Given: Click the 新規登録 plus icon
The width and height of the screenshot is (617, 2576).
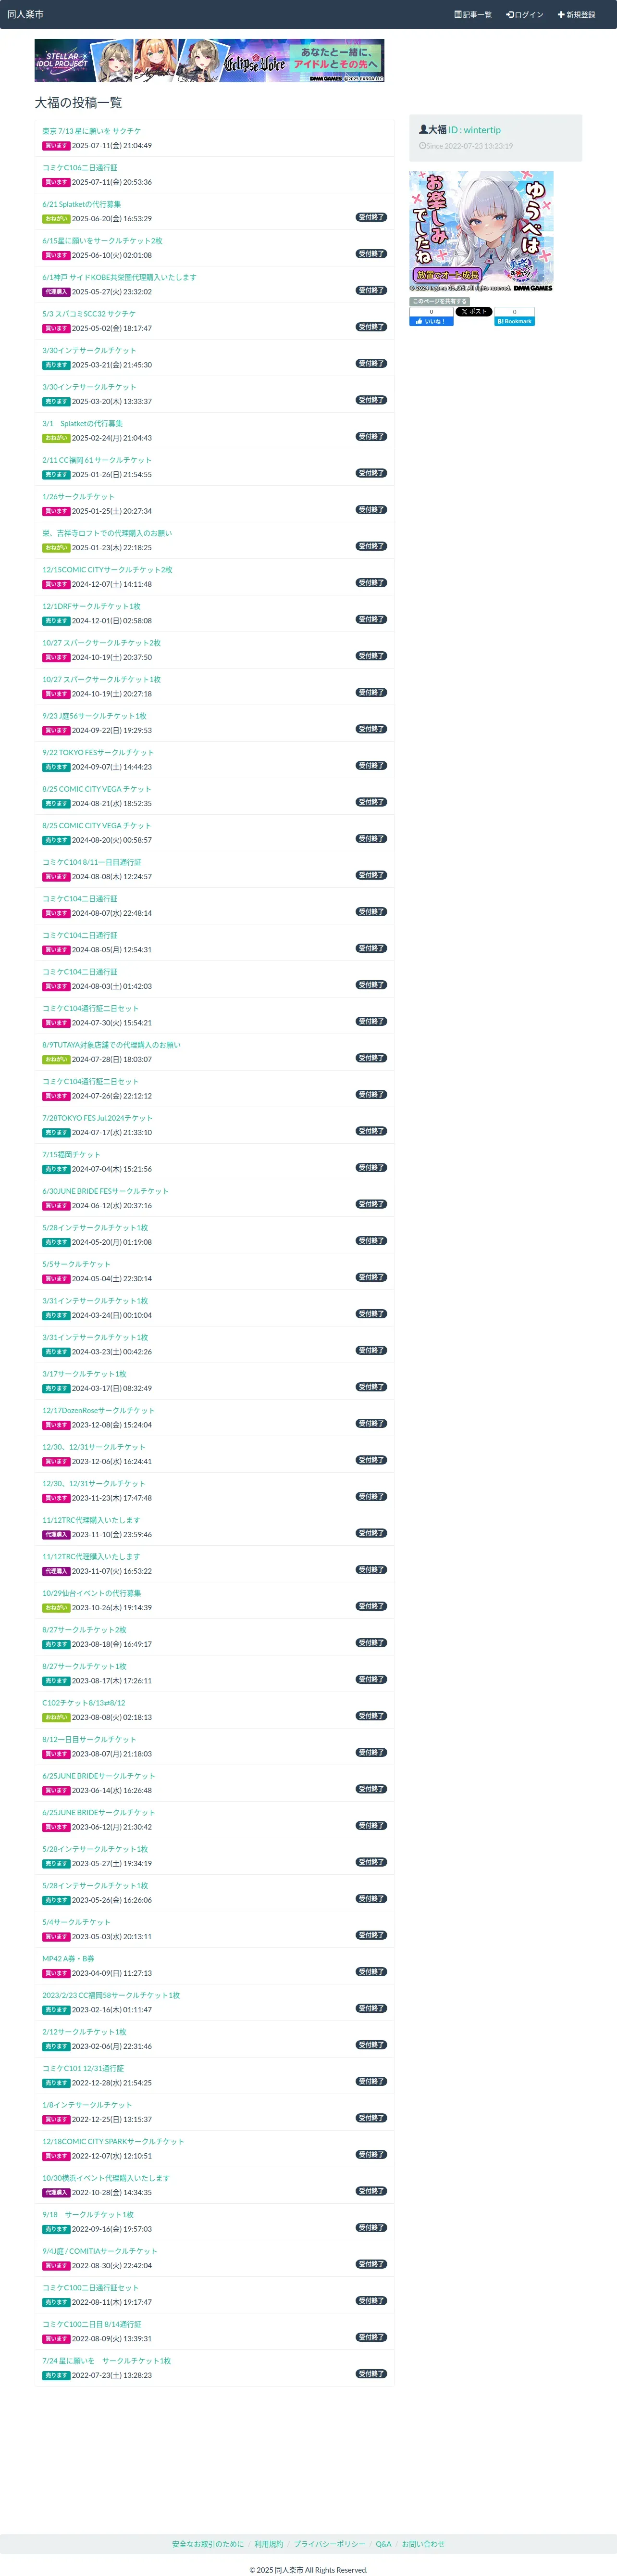Looking at the screenshot, I should click(561, 15).
